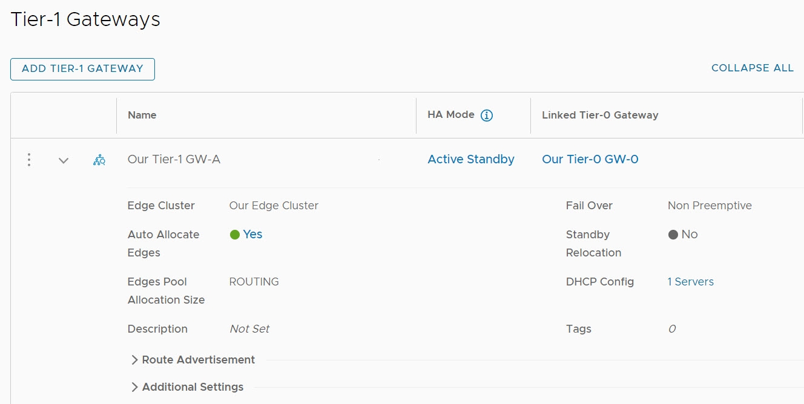This screenshot has height=404, width=804.
Task: Click the Add Tier-1 Gateway button
Action: point(82,69)
